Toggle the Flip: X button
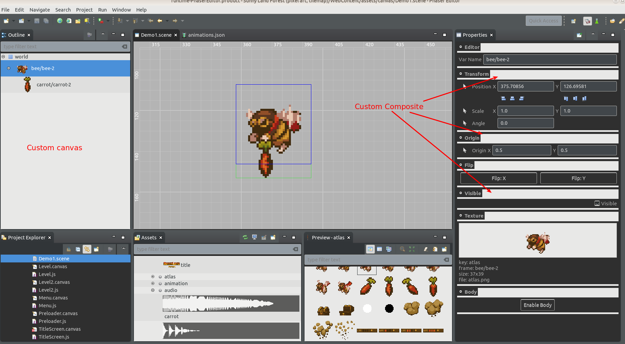 tap(498, 178)
